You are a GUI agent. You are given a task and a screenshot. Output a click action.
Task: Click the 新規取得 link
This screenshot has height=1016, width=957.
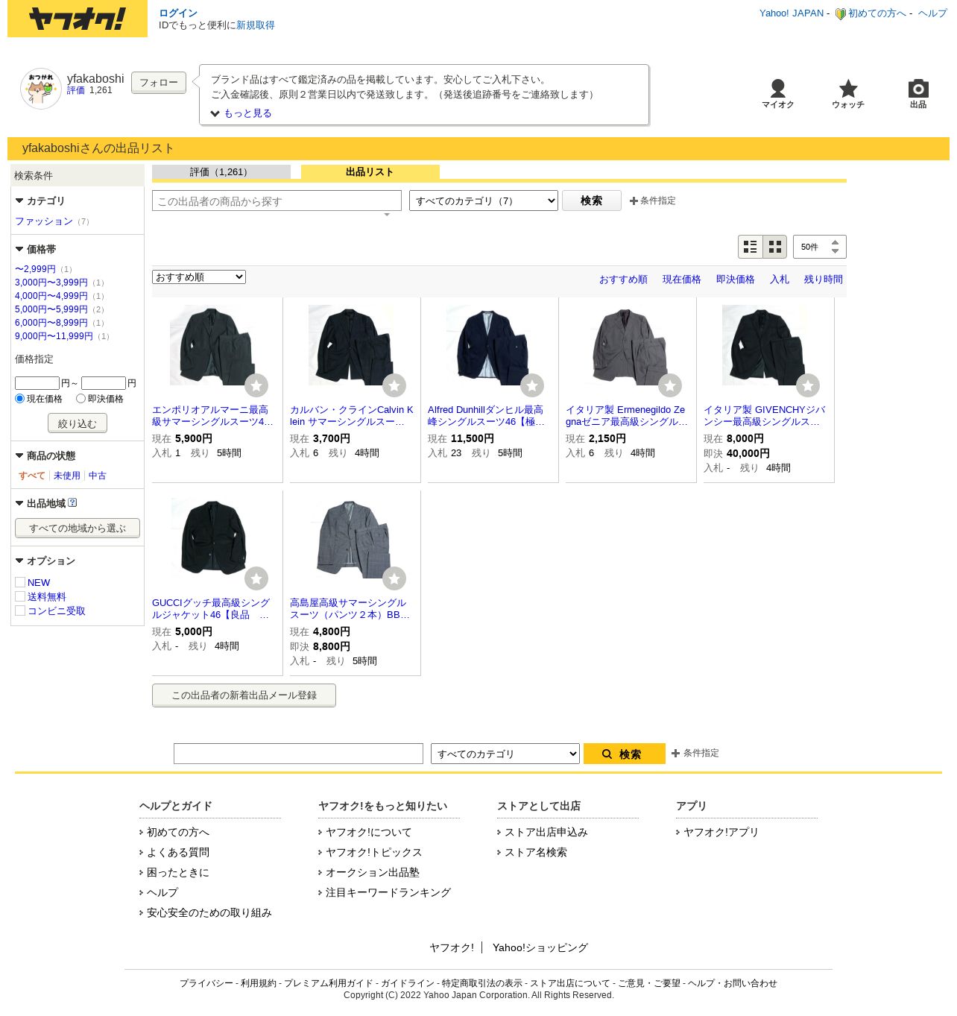click(x=256, y=25)
